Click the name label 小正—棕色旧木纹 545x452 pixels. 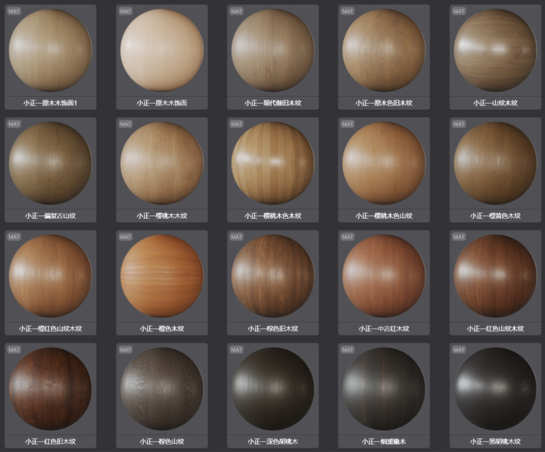click(x=273, y=329)
